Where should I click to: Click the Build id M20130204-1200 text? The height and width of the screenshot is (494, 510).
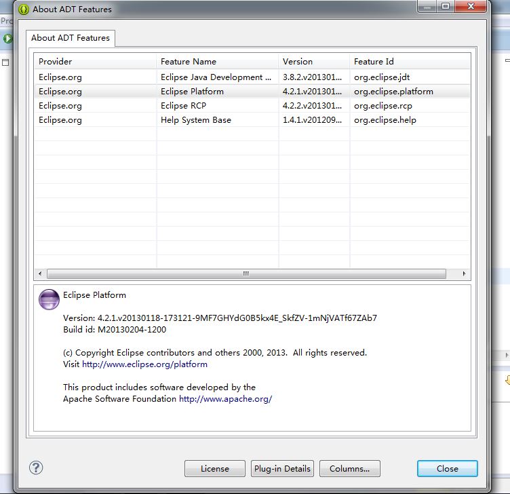tap(115, 330)
